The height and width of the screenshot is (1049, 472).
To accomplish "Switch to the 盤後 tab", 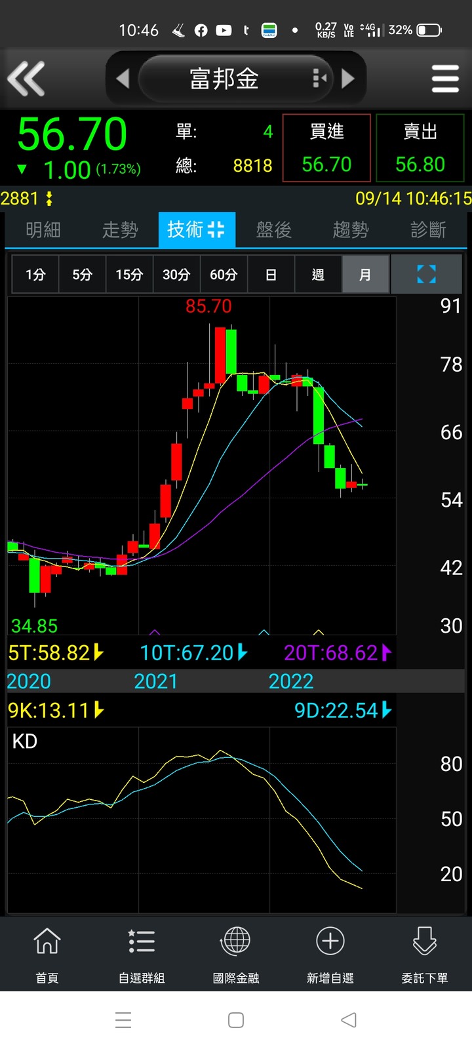I will tap(273, 229).
